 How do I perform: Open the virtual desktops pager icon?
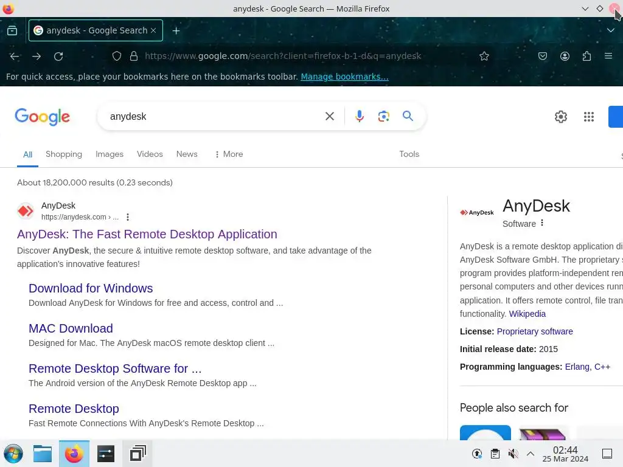tap(138, 454)
